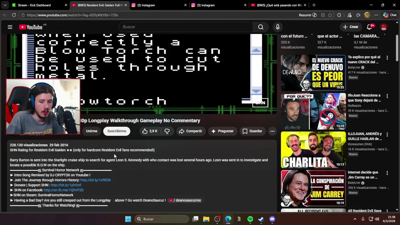Open the favorites list icon

(358, 15)
